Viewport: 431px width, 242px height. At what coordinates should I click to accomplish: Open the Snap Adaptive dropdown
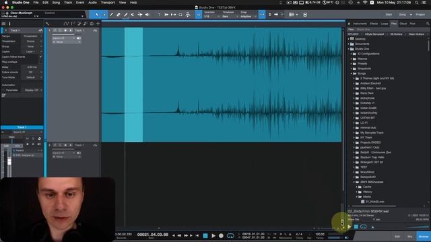click(x=248, y=16)
